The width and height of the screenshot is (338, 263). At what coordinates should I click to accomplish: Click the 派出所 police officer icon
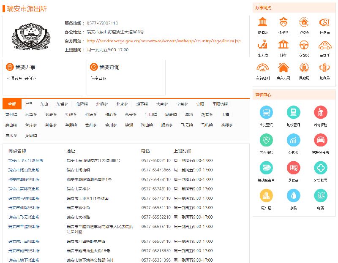click(283, 22)
